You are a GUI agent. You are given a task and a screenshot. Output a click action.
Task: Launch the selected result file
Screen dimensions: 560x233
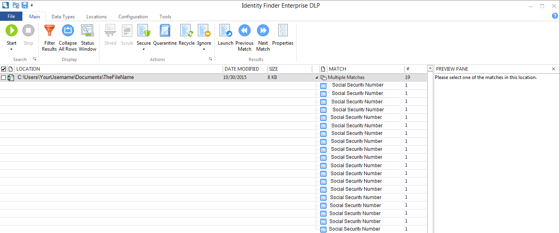click(x=225, y=31)
